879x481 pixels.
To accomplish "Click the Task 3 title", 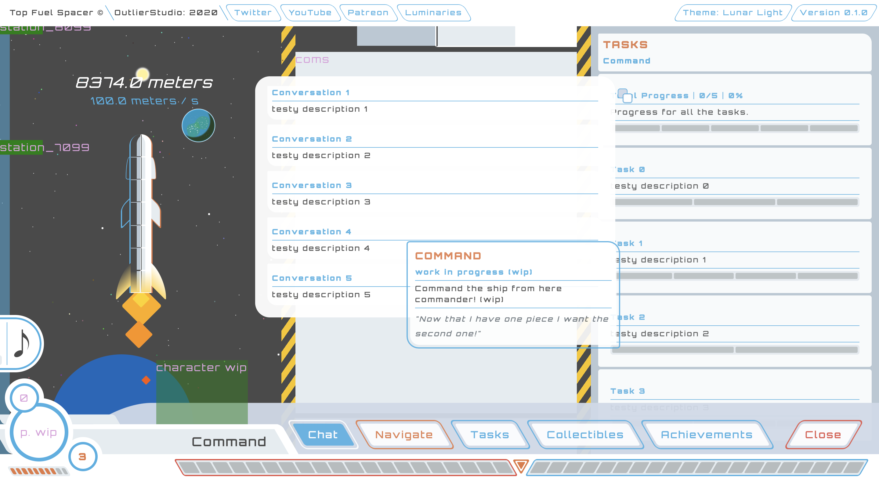I will click(x=628, y=391).
